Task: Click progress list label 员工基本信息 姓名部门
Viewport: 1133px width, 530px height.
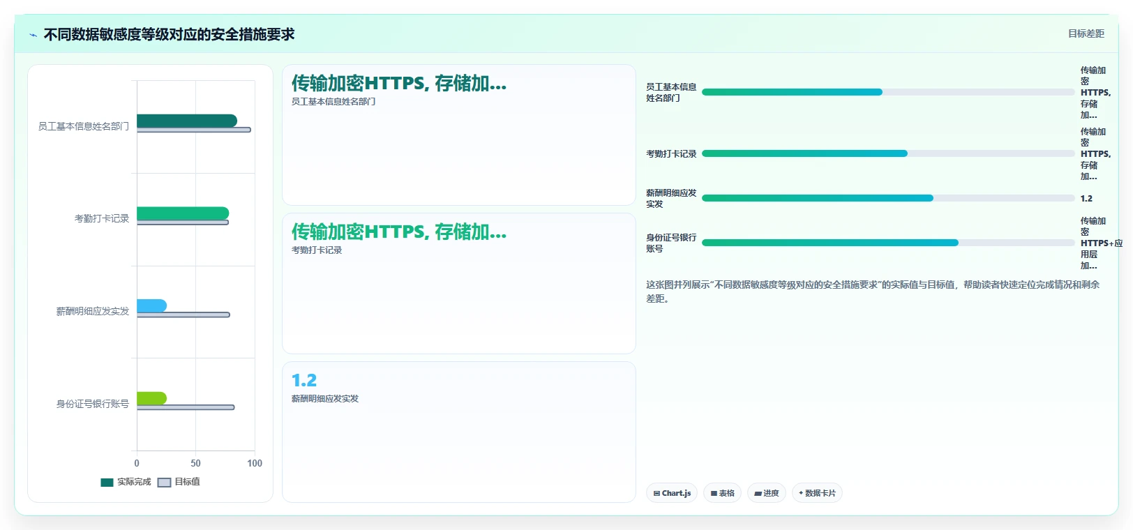Action: [671, 92]
